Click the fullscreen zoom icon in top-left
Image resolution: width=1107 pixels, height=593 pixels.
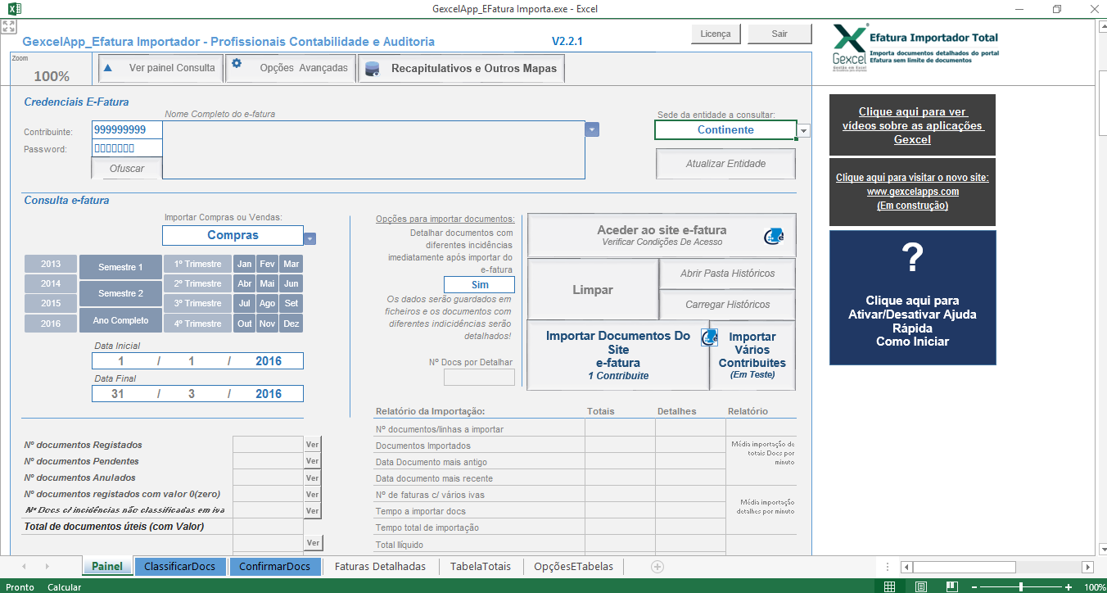point(9,27)
